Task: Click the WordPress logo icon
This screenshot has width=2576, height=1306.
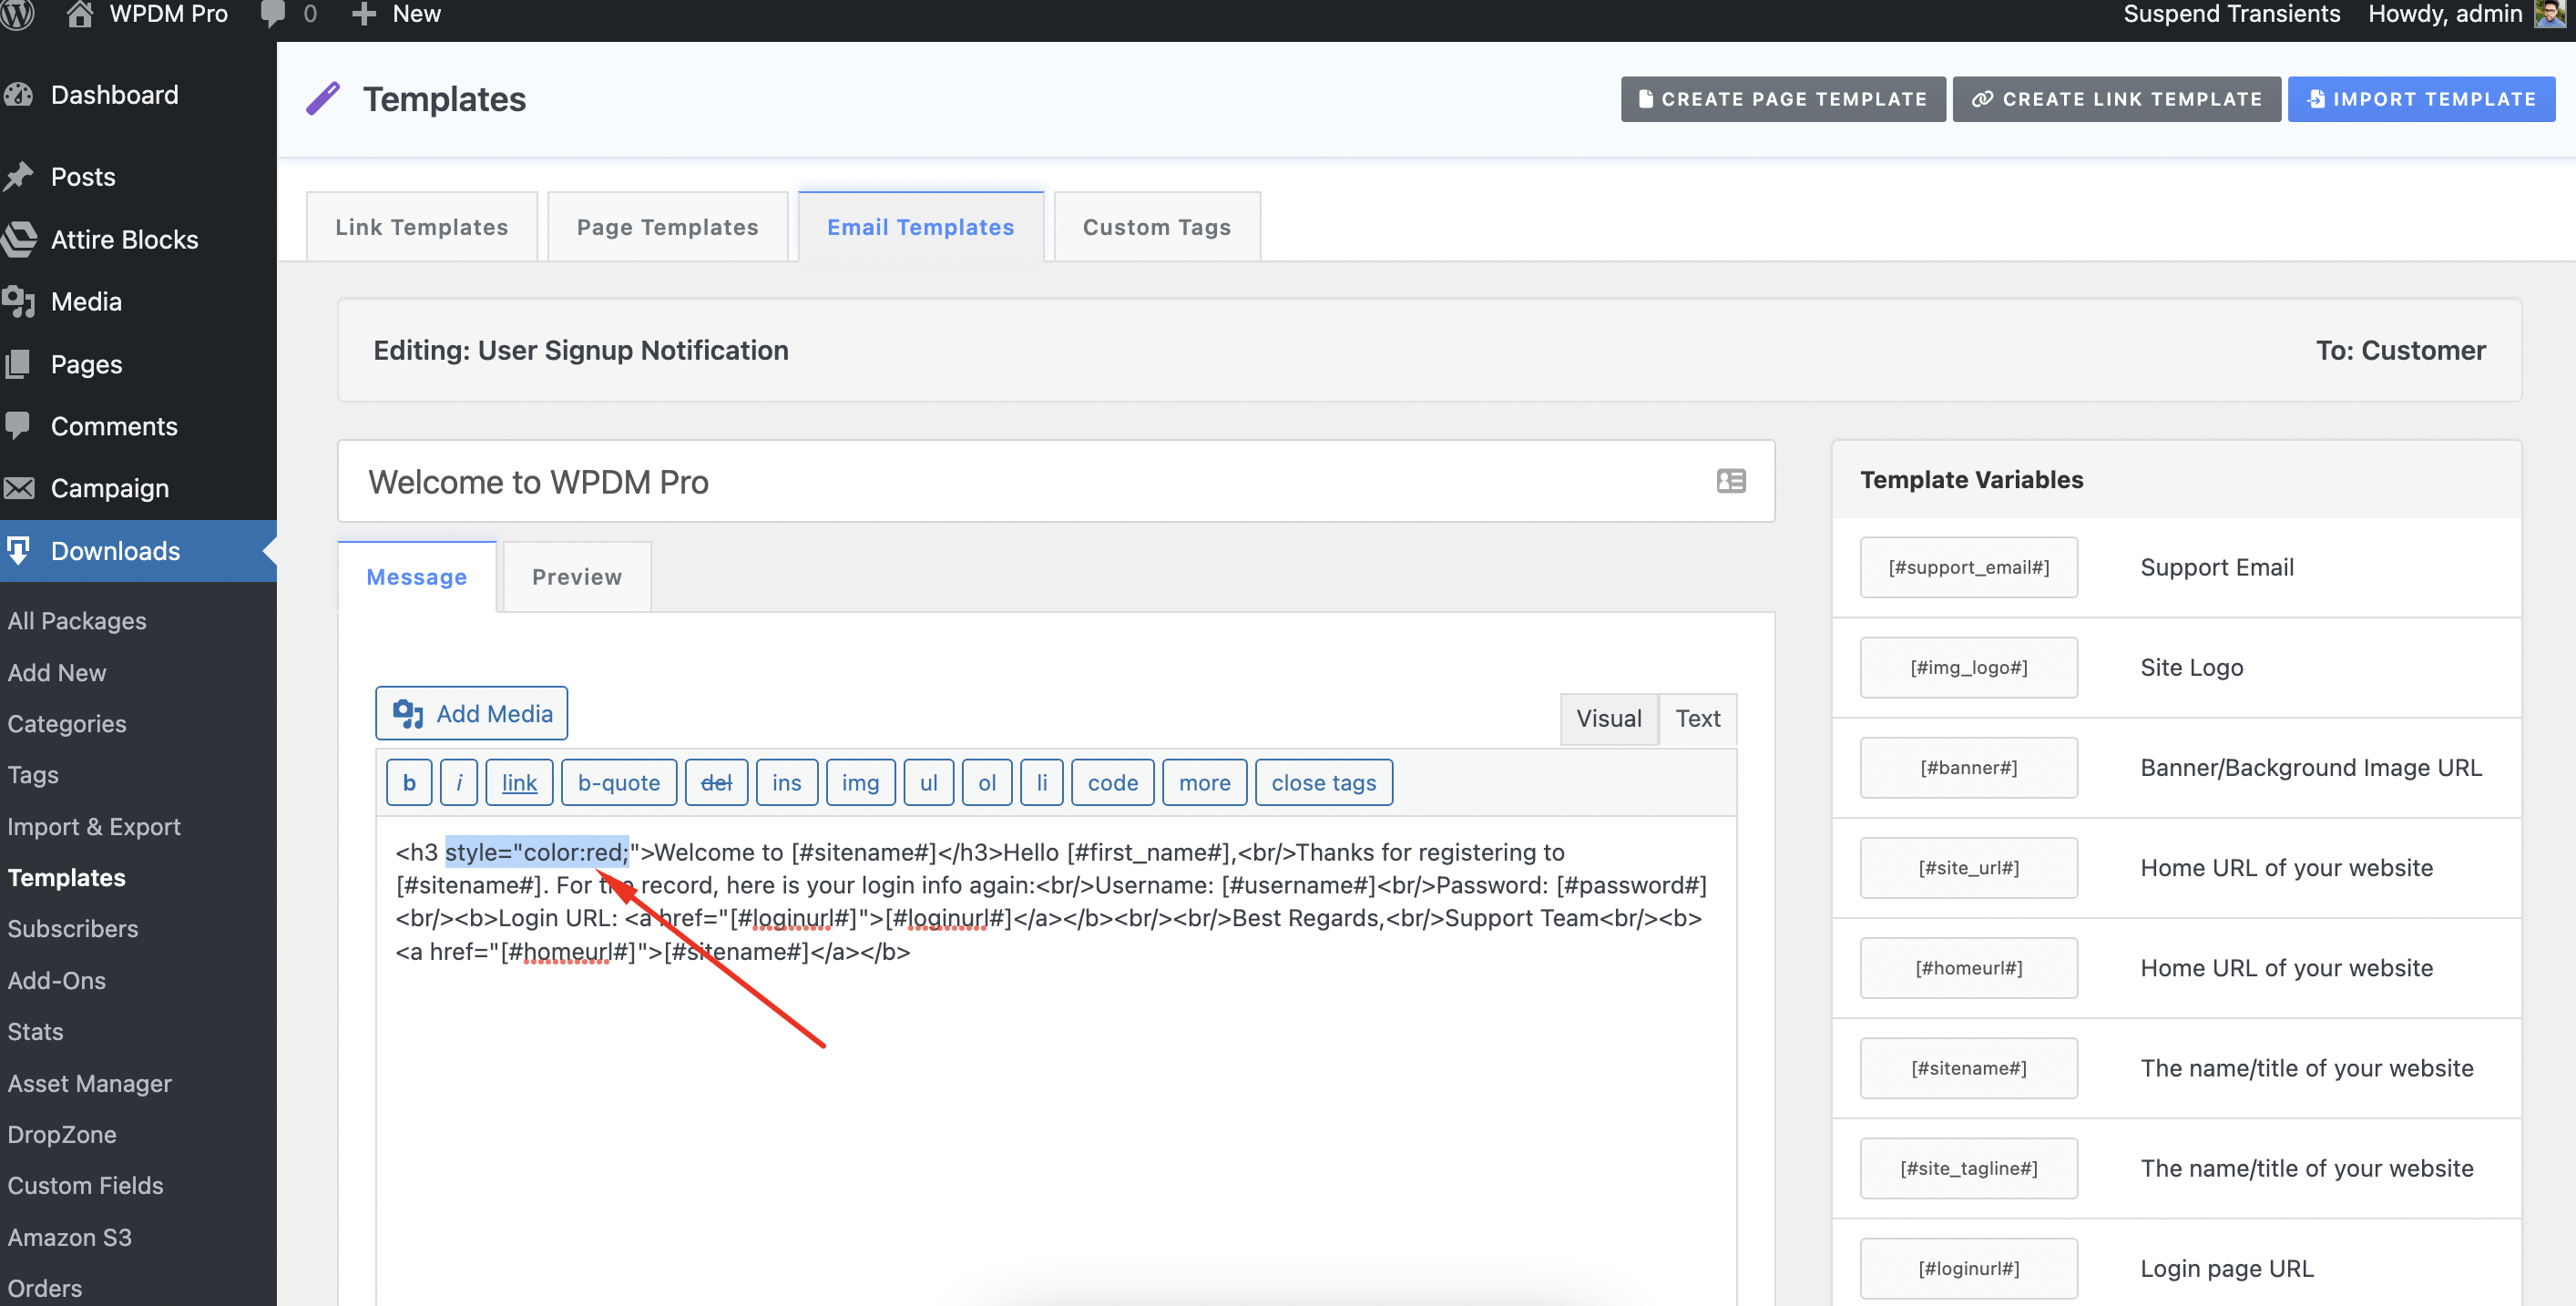Action: click(x=19, y=13)
